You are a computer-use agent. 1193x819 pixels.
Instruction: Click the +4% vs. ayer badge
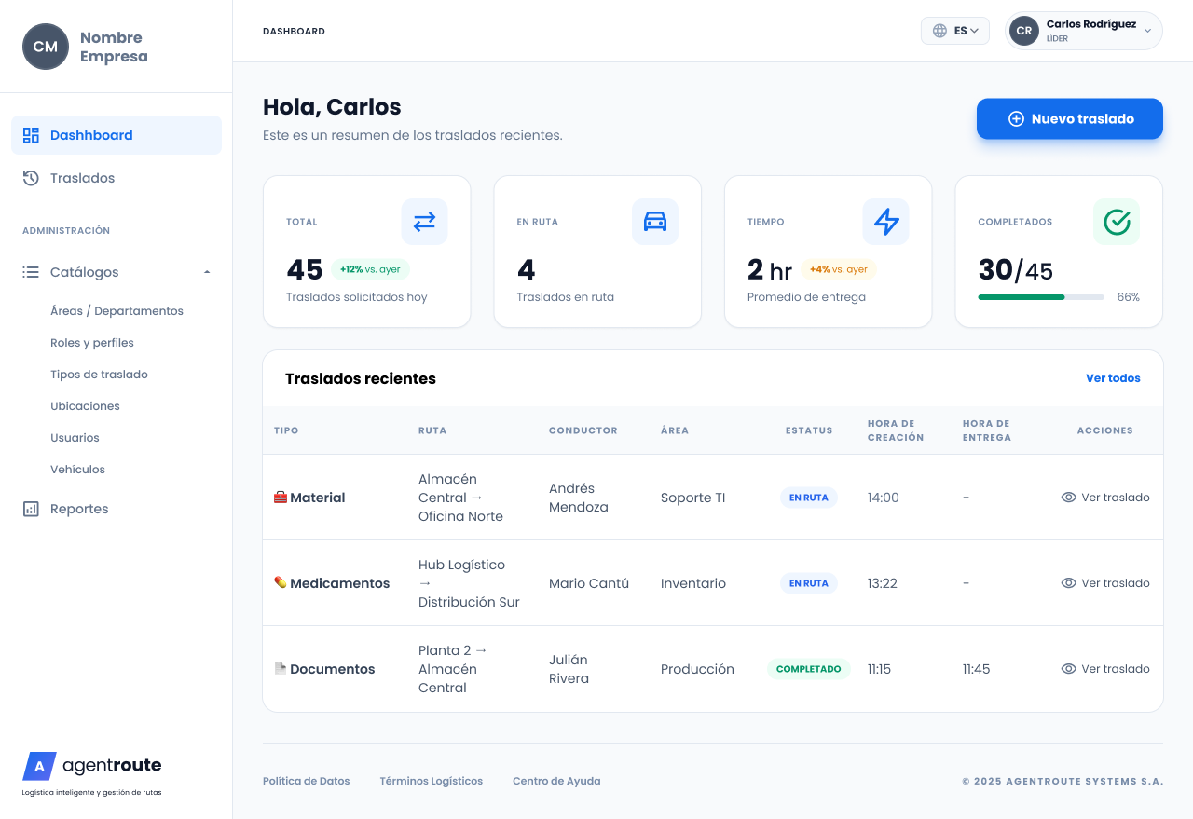tap(839, 269)
